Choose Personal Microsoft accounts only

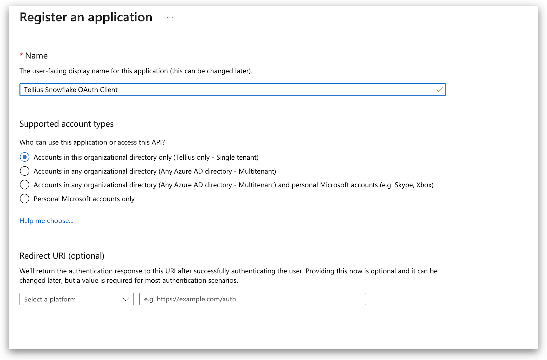point(25,199)
